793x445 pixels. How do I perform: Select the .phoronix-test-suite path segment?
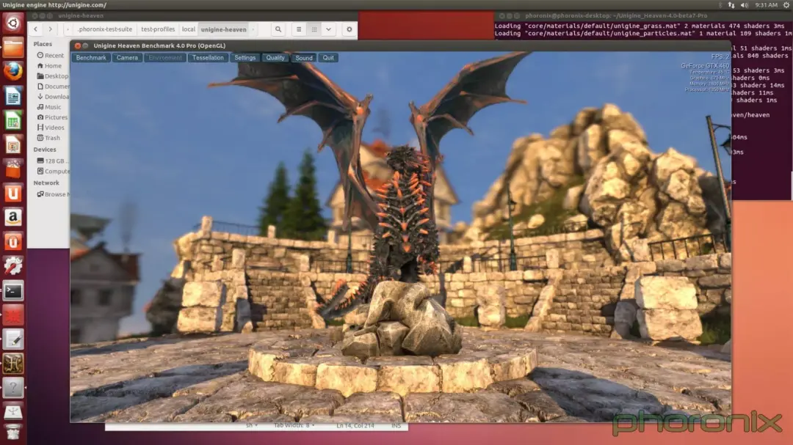105,29
